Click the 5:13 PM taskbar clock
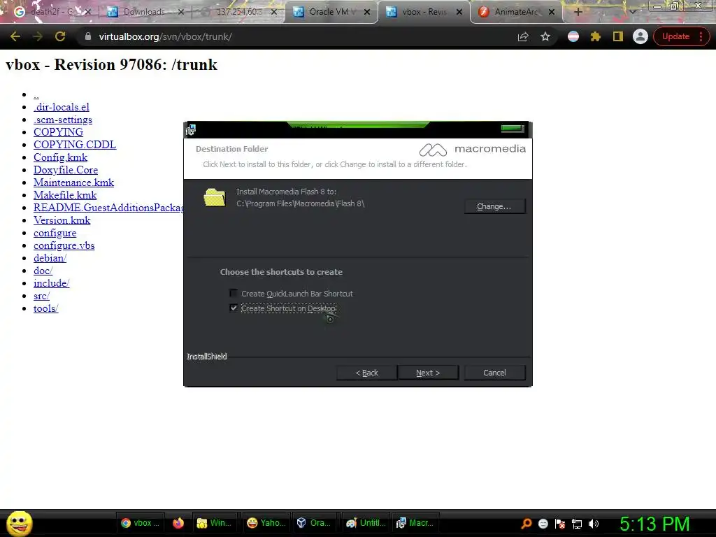The image size is (716, 537). tap(654, 524)
